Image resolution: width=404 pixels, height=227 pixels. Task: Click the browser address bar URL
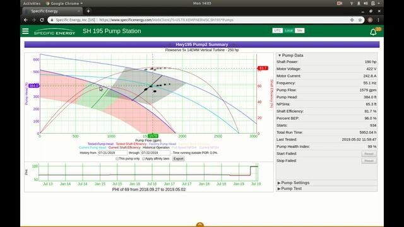click(166, 20)
